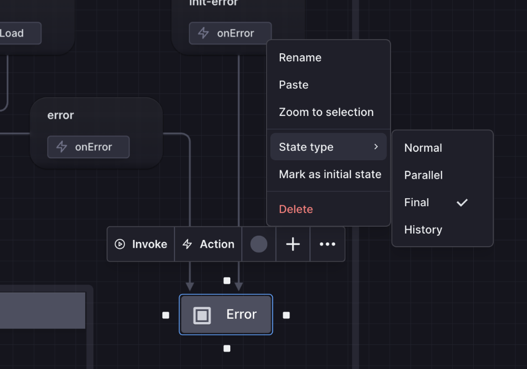Click the gray circle color swatch
This screenshot has width=527, height=369.
(259, 244)
